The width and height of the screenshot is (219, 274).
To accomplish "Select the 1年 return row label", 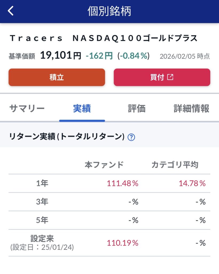I will [x=42, y=183].
